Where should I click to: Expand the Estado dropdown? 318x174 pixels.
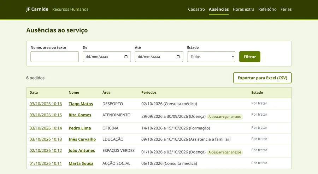[211, 57]
